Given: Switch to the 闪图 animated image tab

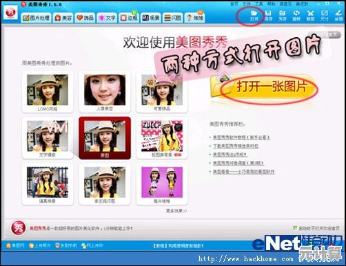Looking at the screenshot, I should pyautogui.click(x=173, y=18).
